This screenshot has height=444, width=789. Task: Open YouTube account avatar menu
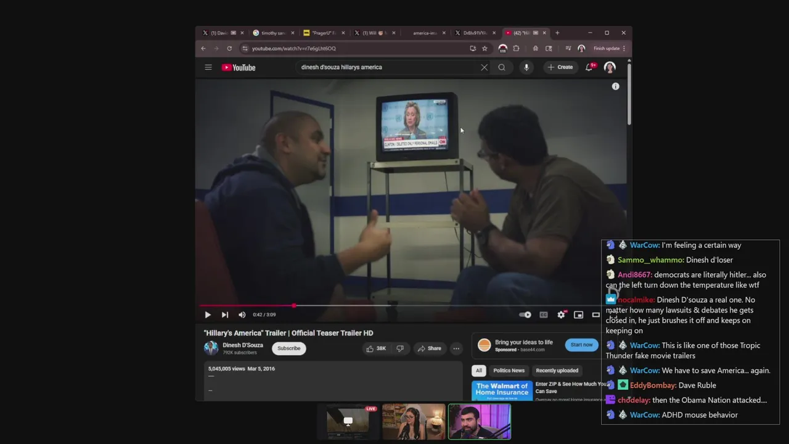click(x=610, y=67)
